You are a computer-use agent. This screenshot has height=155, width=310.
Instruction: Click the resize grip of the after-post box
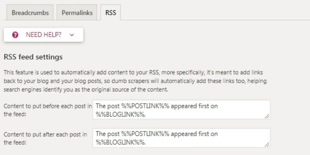pos(267,144)
